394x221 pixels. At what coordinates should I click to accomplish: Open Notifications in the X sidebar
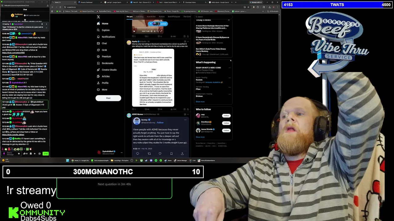pyautogui.click(x=106, y=37)
